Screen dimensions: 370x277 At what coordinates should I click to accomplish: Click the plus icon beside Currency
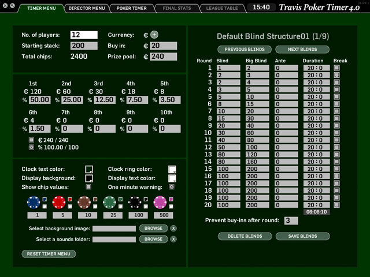pos(154,35)
